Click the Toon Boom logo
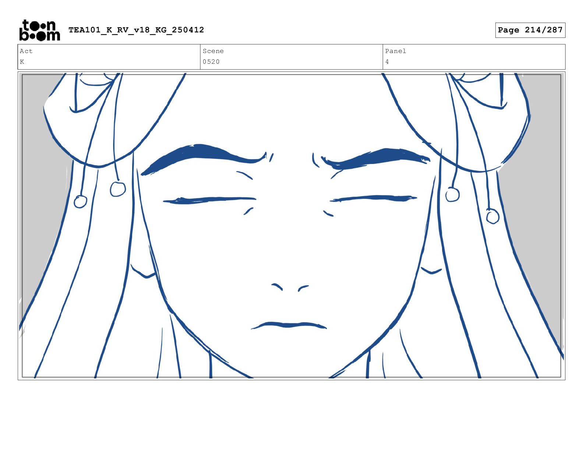This screenshot has width=583, height=451. (39, 30)
